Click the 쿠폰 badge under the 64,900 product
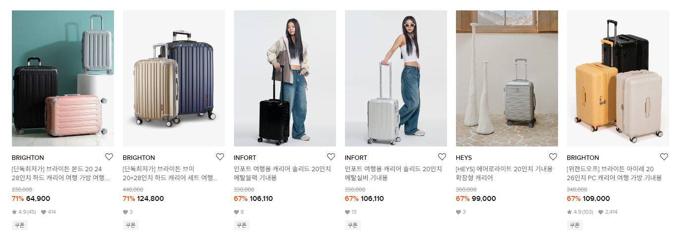 pos(20,225)
